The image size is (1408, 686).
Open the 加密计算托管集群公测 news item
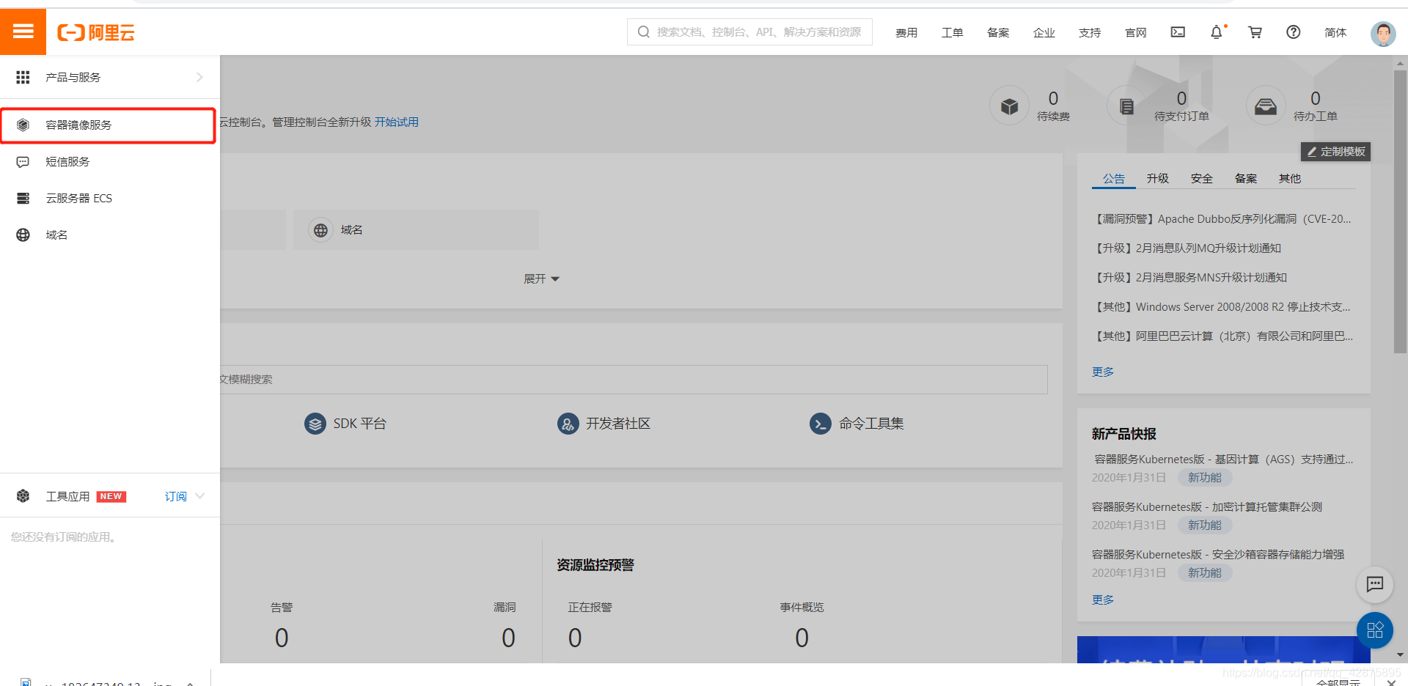[x=1207, y=507]
